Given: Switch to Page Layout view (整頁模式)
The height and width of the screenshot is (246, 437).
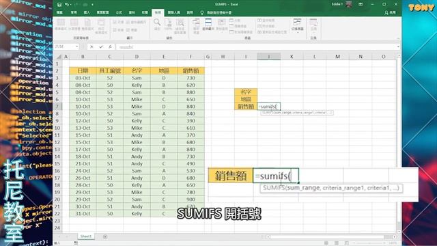Looking at the screenshot, I should (87, 25).
